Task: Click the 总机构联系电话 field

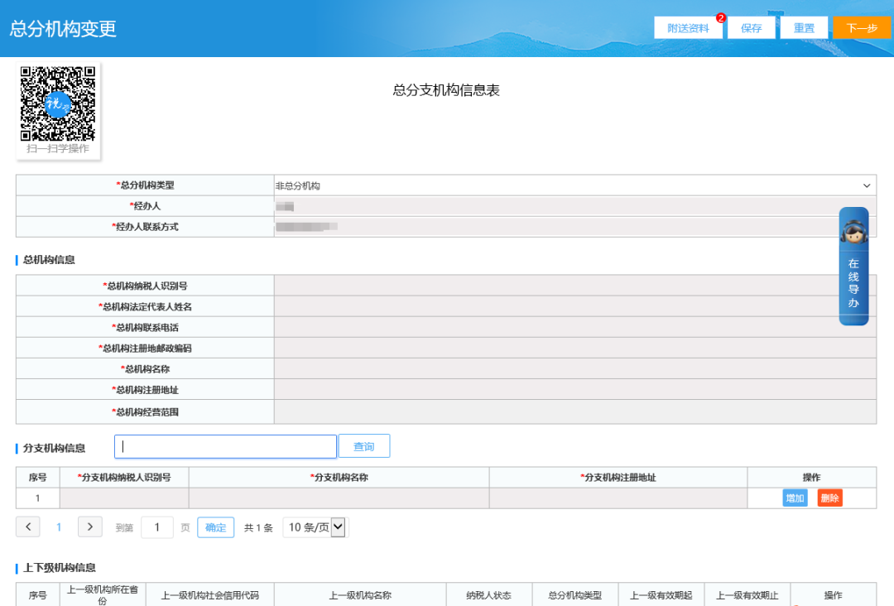Action: (x=574, y=327)
